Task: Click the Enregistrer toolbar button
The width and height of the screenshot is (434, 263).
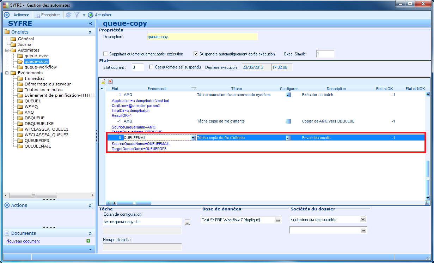Action: coord(48,15)
